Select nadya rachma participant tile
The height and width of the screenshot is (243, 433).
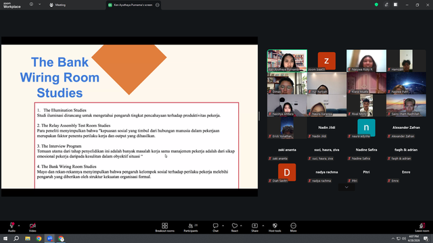click(x=327, y=173)
